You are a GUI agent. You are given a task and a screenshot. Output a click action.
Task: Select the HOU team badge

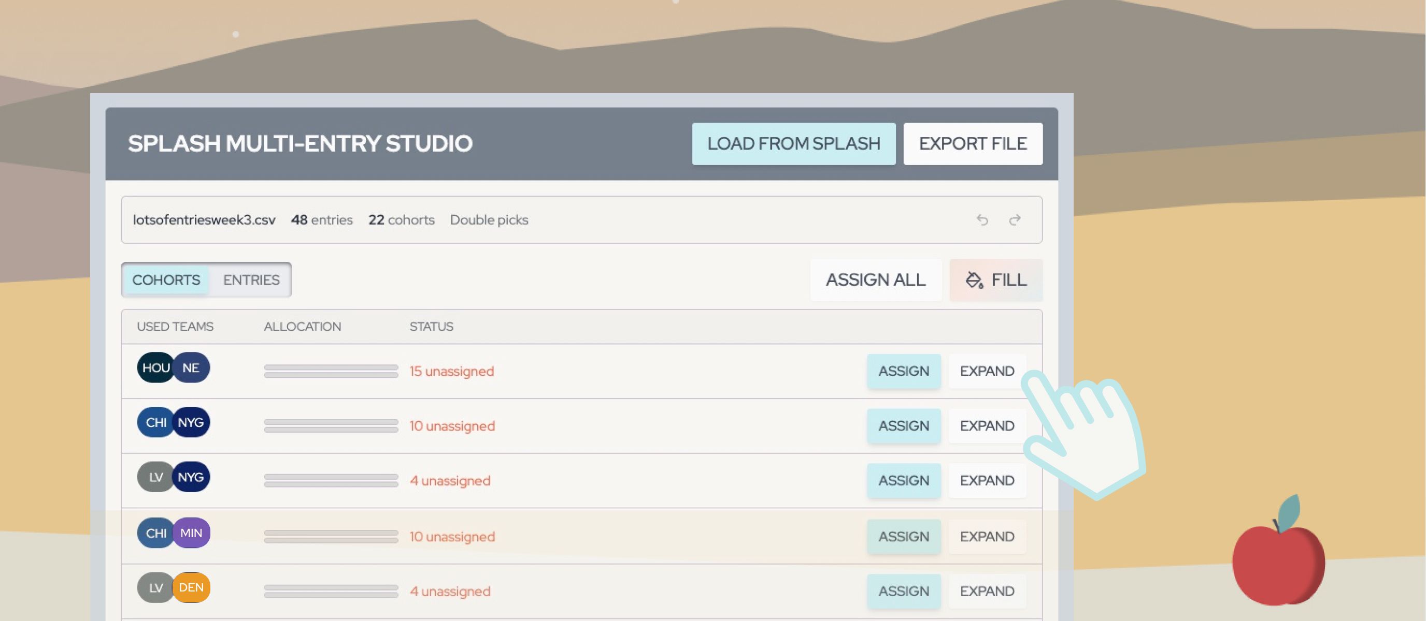tap(155, 368)
